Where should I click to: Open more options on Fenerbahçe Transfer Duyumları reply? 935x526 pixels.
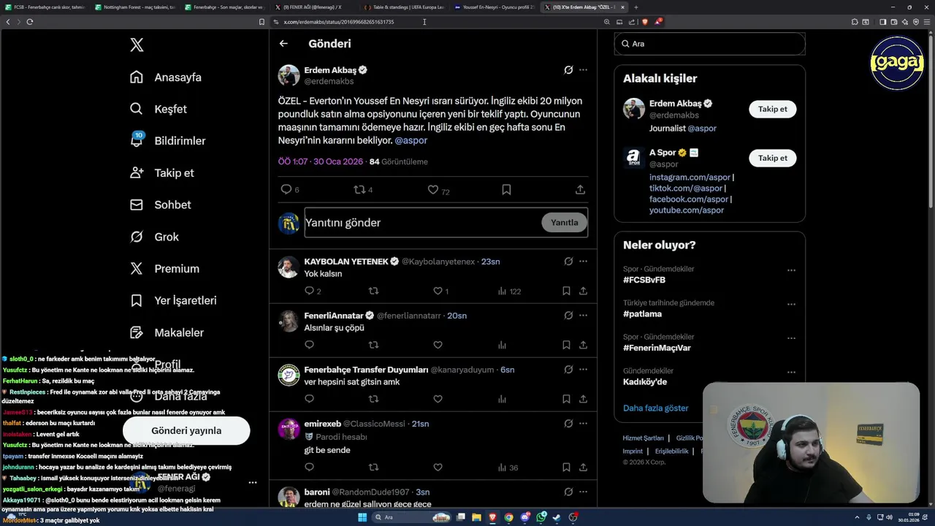pyautogui.click(x=583, y=369)
